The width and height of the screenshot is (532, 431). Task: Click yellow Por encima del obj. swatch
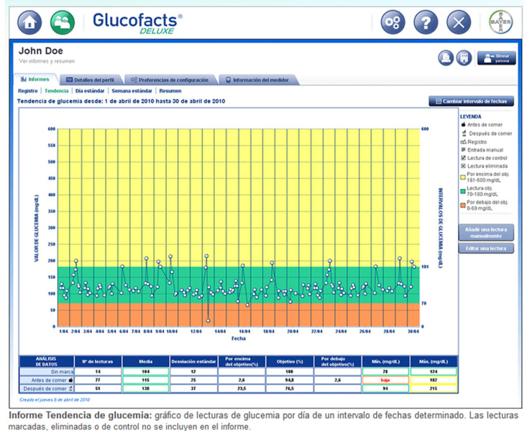(x=463, y=177)
